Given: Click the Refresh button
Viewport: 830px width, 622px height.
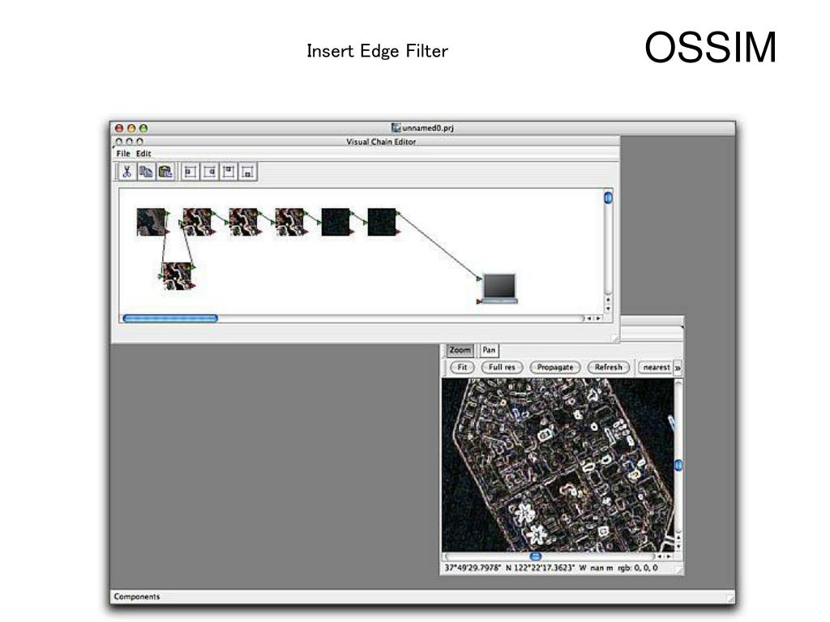Looking at the screenshot, I should pos(608,367).
